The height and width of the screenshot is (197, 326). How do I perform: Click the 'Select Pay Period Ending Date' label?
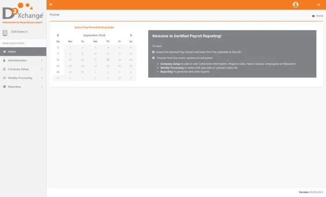94,27
